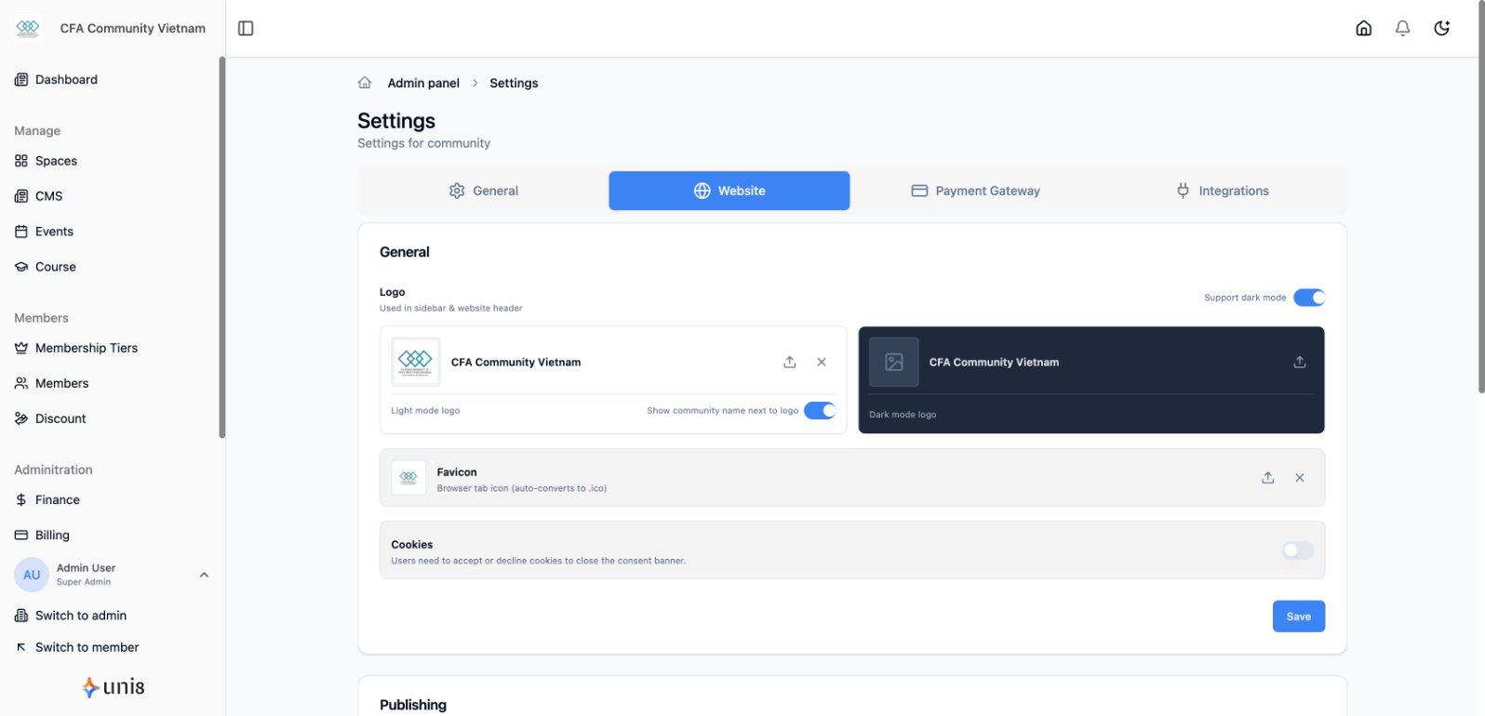Screen dimensions: 1485x716
Task: Enable the Cookies consent switch
Action: click(x=1298, y=550)
